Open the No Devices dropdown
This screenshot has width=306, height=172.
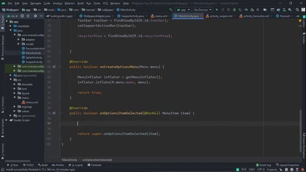(x=203, y=10)
